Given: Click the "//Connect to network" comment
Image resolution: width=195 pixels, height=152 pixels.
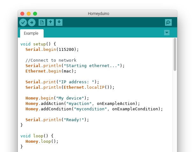Looking at the screenshot, I should coord(51,60).
